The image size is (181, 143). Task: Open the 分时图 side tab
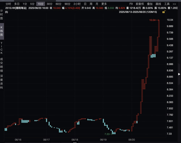click(1, 14)
